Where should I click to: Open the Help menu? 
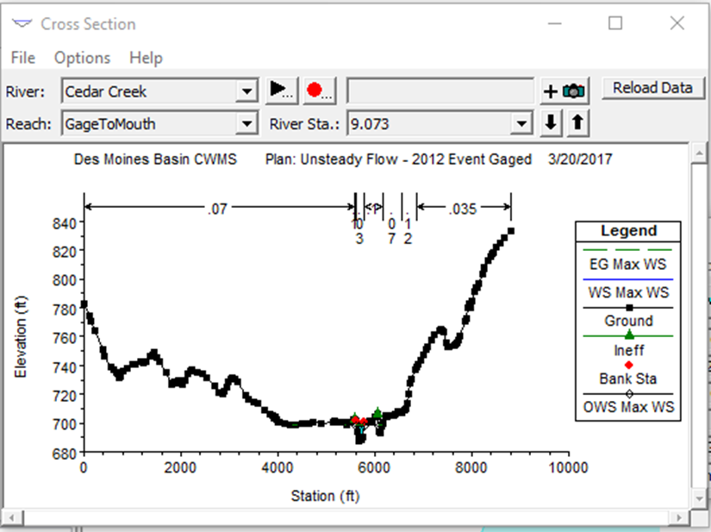coord(146,58)
